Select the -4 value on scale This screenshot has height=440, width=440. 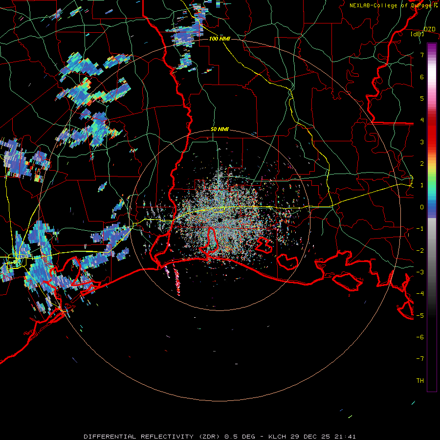click(x=420, y=294)
